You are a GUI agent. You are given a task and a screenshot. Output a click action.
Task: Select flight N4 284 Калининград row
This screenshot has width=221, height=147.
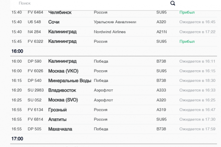114,32
